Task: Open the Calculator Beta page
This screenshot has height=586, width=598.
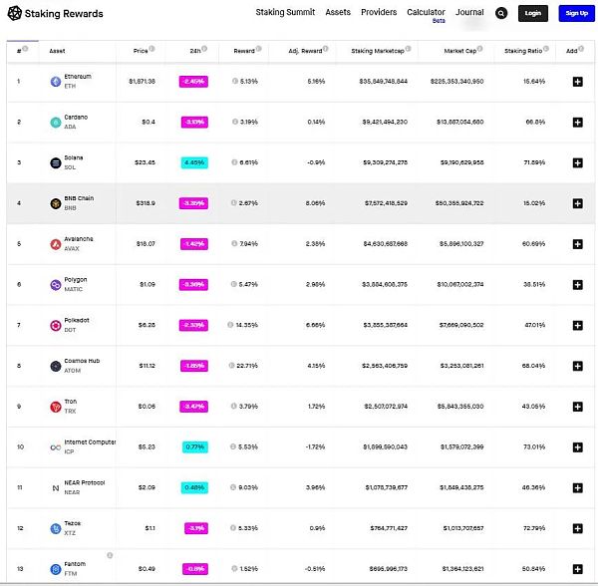Action: click(x=426, y=13)
